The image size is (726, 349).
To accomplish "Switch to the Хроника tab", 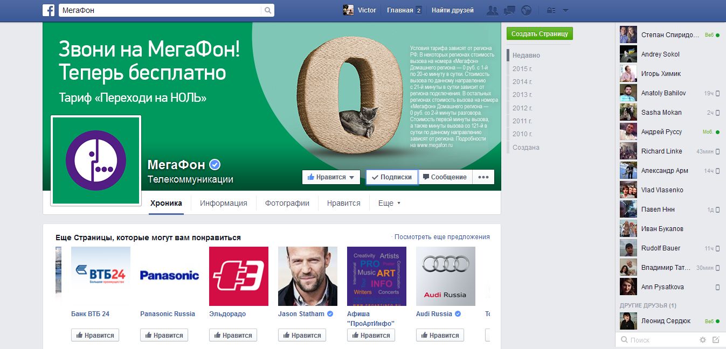I will (166, 203).
